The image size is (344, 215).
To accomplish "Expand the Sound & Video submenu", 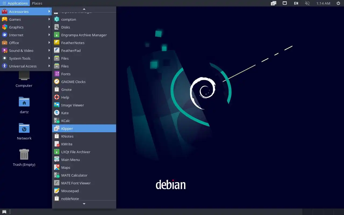I will [26, 51].
